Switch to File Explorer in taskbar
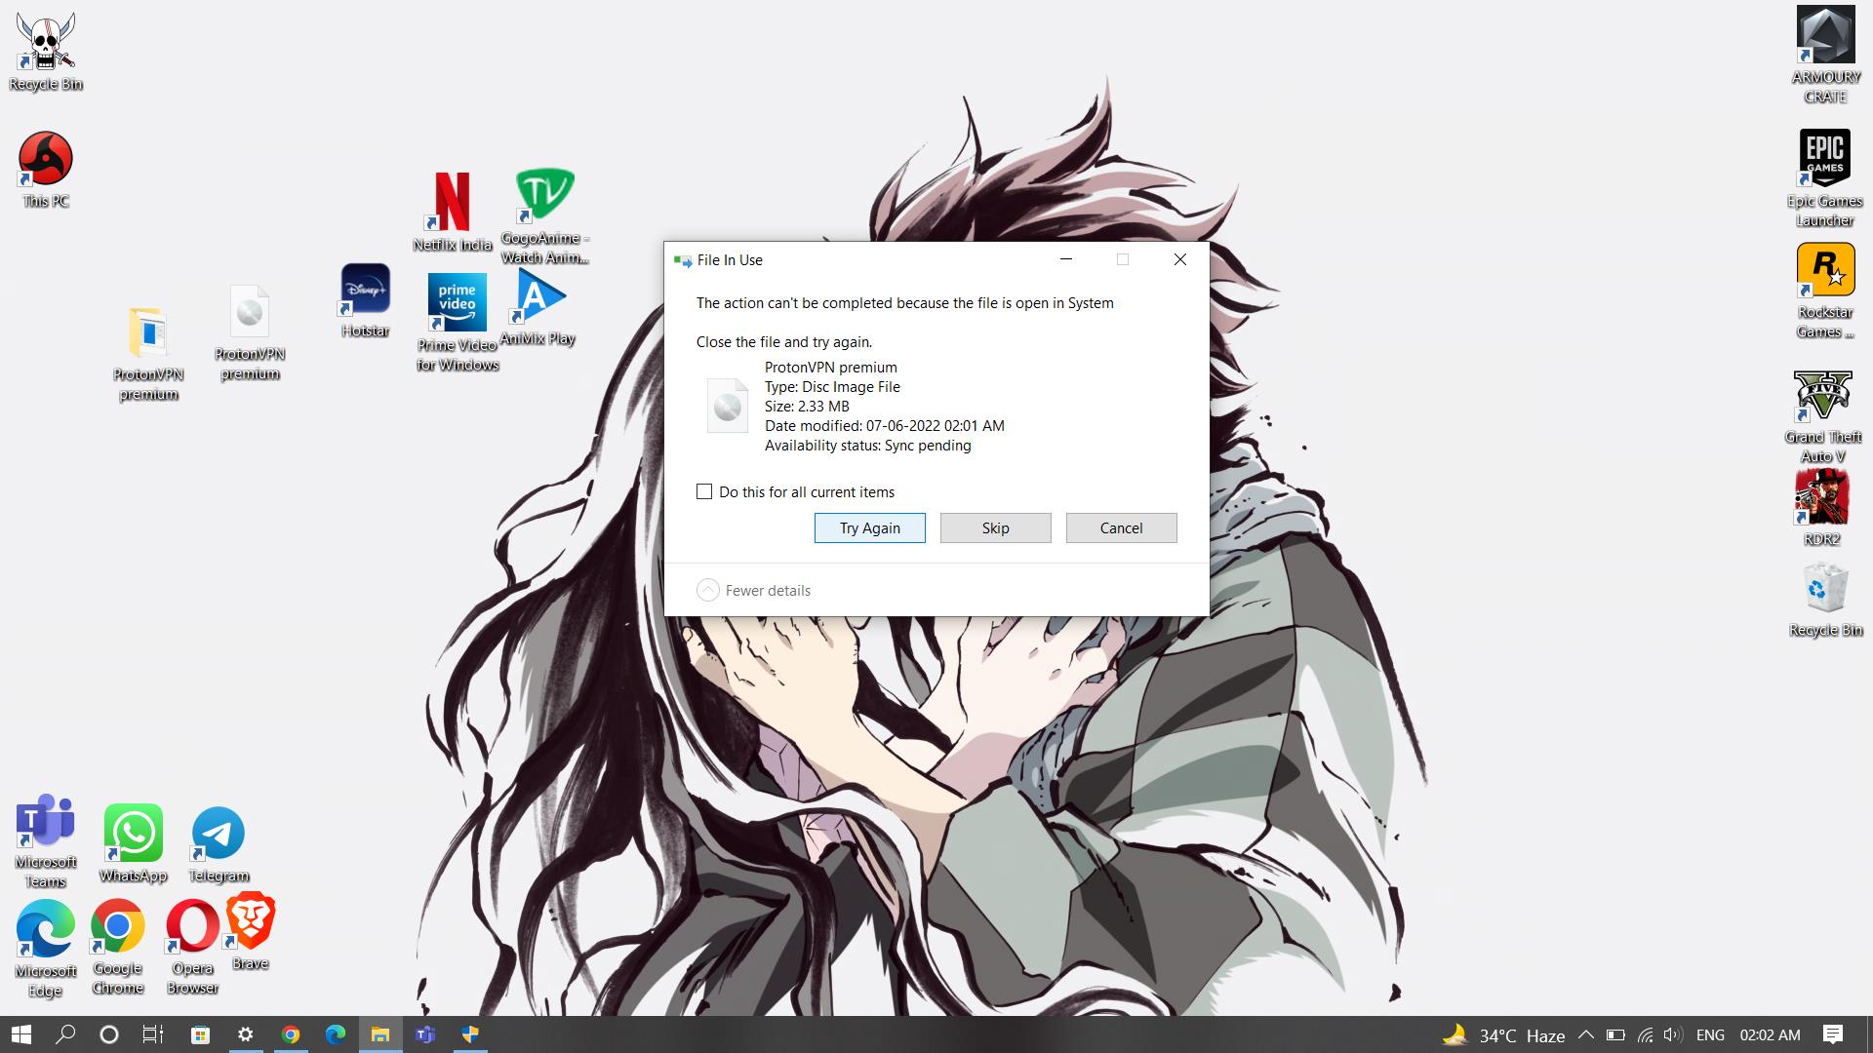Screen dimensions: 1873x1053 click(x=379, y=1034)
